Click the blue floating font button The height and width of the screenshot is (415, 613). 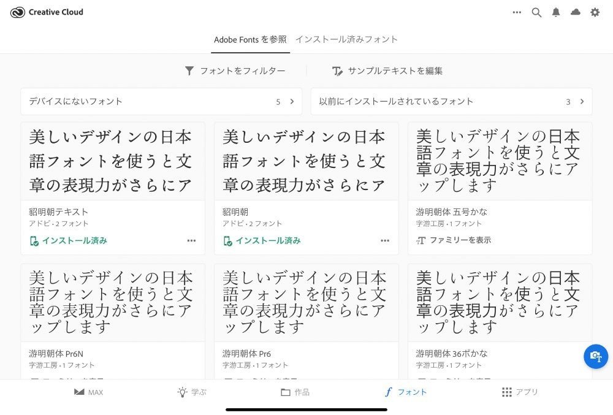click(595, 356)
